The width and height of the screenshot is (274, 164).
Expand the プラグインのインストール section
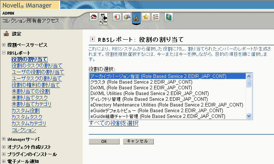coord(4,154)
